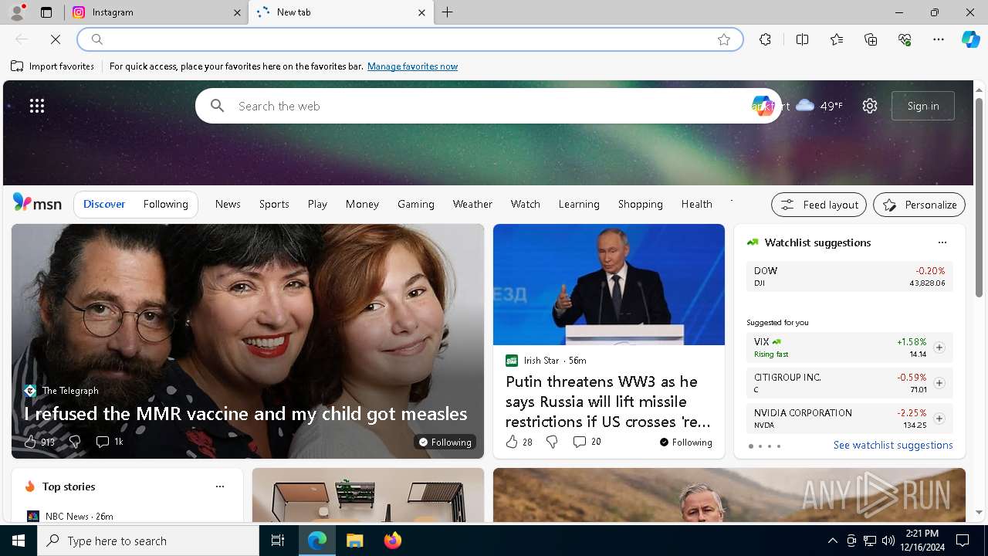Open the apps grid launcher

click(37, 106)
